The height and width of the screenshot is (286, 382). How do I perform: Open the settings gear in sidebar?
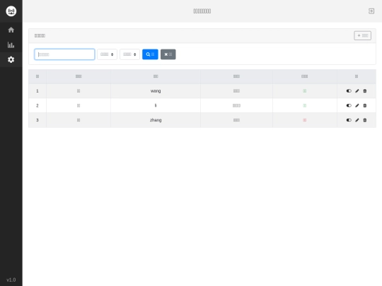[x=11, y=59]
